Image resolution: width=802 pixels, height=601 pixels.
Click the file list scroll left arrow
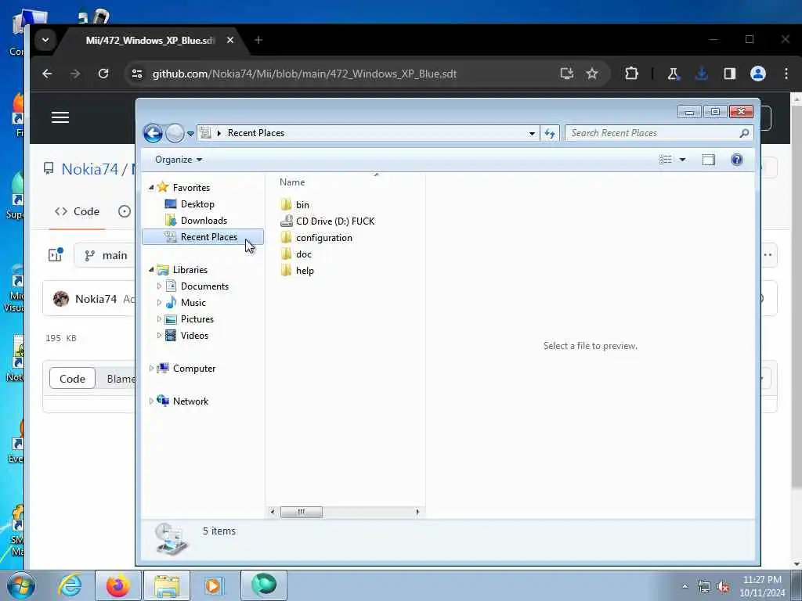click(273, 512)
